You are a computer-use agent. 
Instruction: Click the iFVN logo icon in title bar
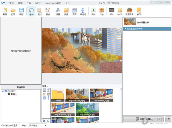pyautogui.click(x=3, y=3)
